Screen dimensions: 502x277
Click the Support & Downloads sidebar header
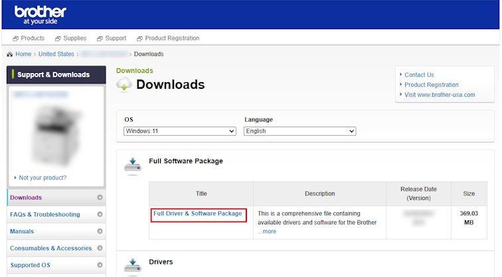pos(56,75)
